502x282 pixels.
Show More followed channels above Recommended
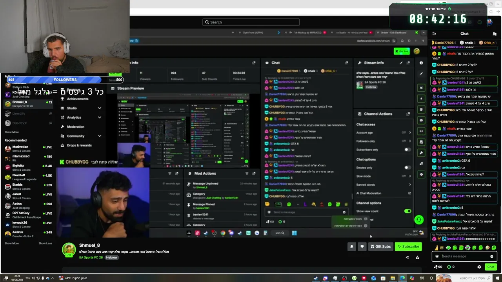[11, 132]
